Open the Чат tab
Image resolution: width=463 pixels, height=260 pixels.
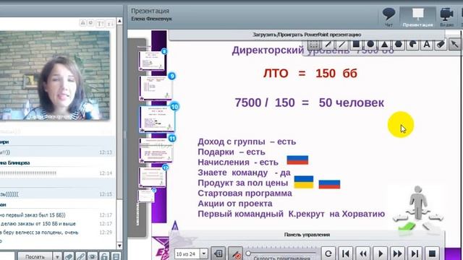click(389, 17)
